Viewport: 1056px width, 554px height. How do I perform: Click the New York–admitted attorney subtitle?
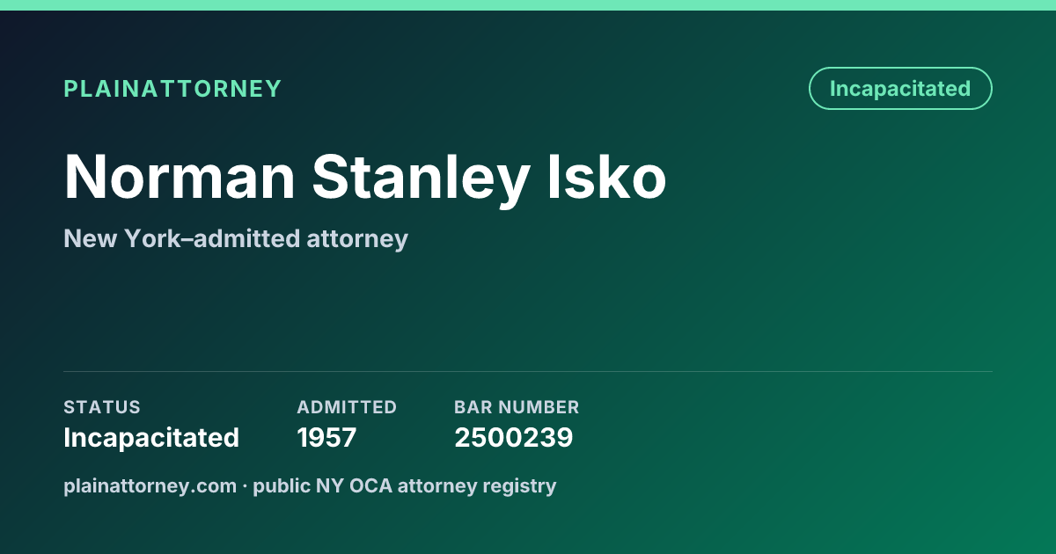(236, 238)
